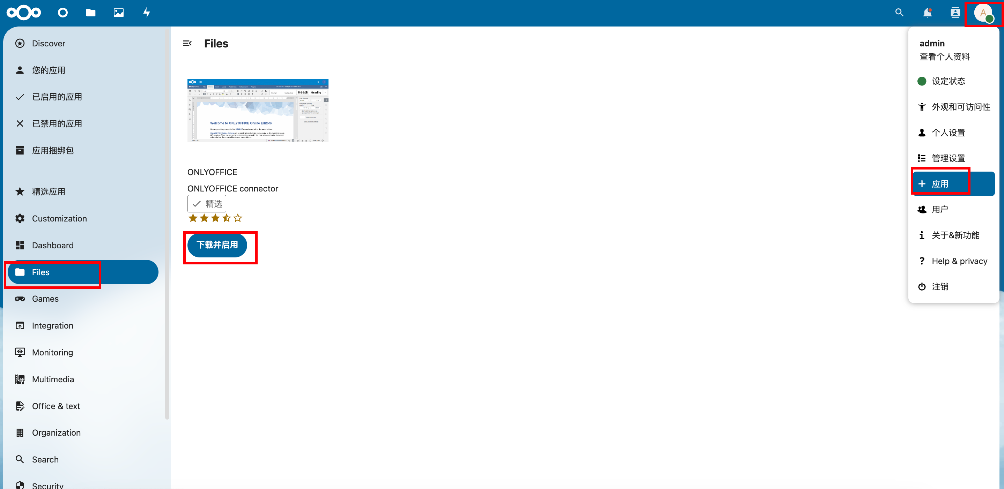
Task: Choose 设定状态 in user menu
Action: pyautogui.click(x=954, y=81)
